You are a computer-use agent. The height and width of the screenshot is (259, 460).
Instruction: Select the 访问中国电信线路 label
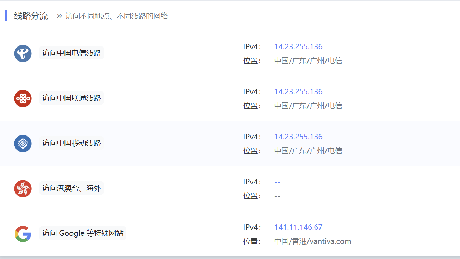click(x=72, y=53)
